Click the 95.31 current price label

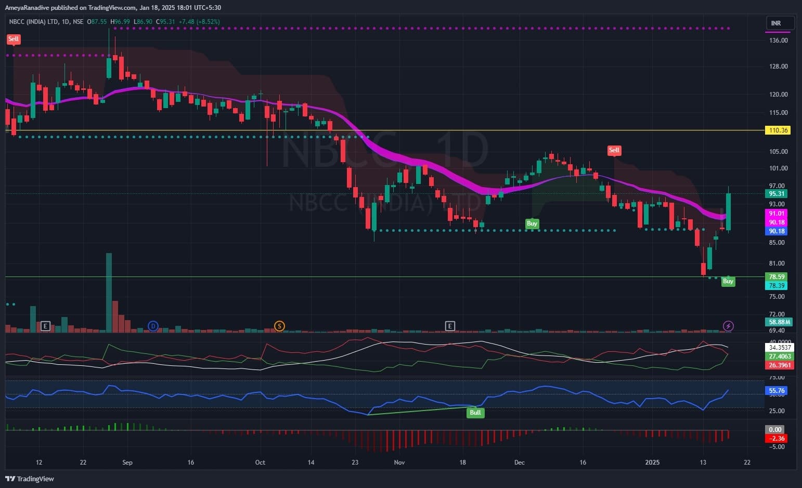pos(777,194)
